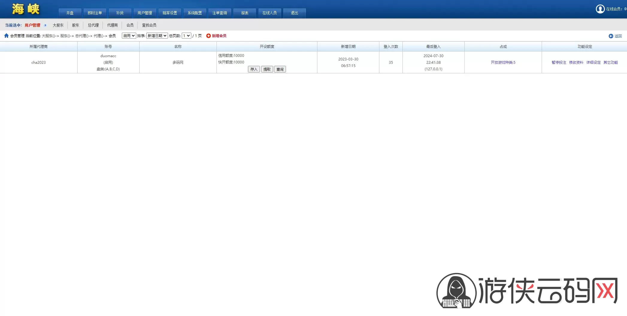Switch to the 总代理 tab
This screenshot has width=627, height=316.
(x=93, y=25)
